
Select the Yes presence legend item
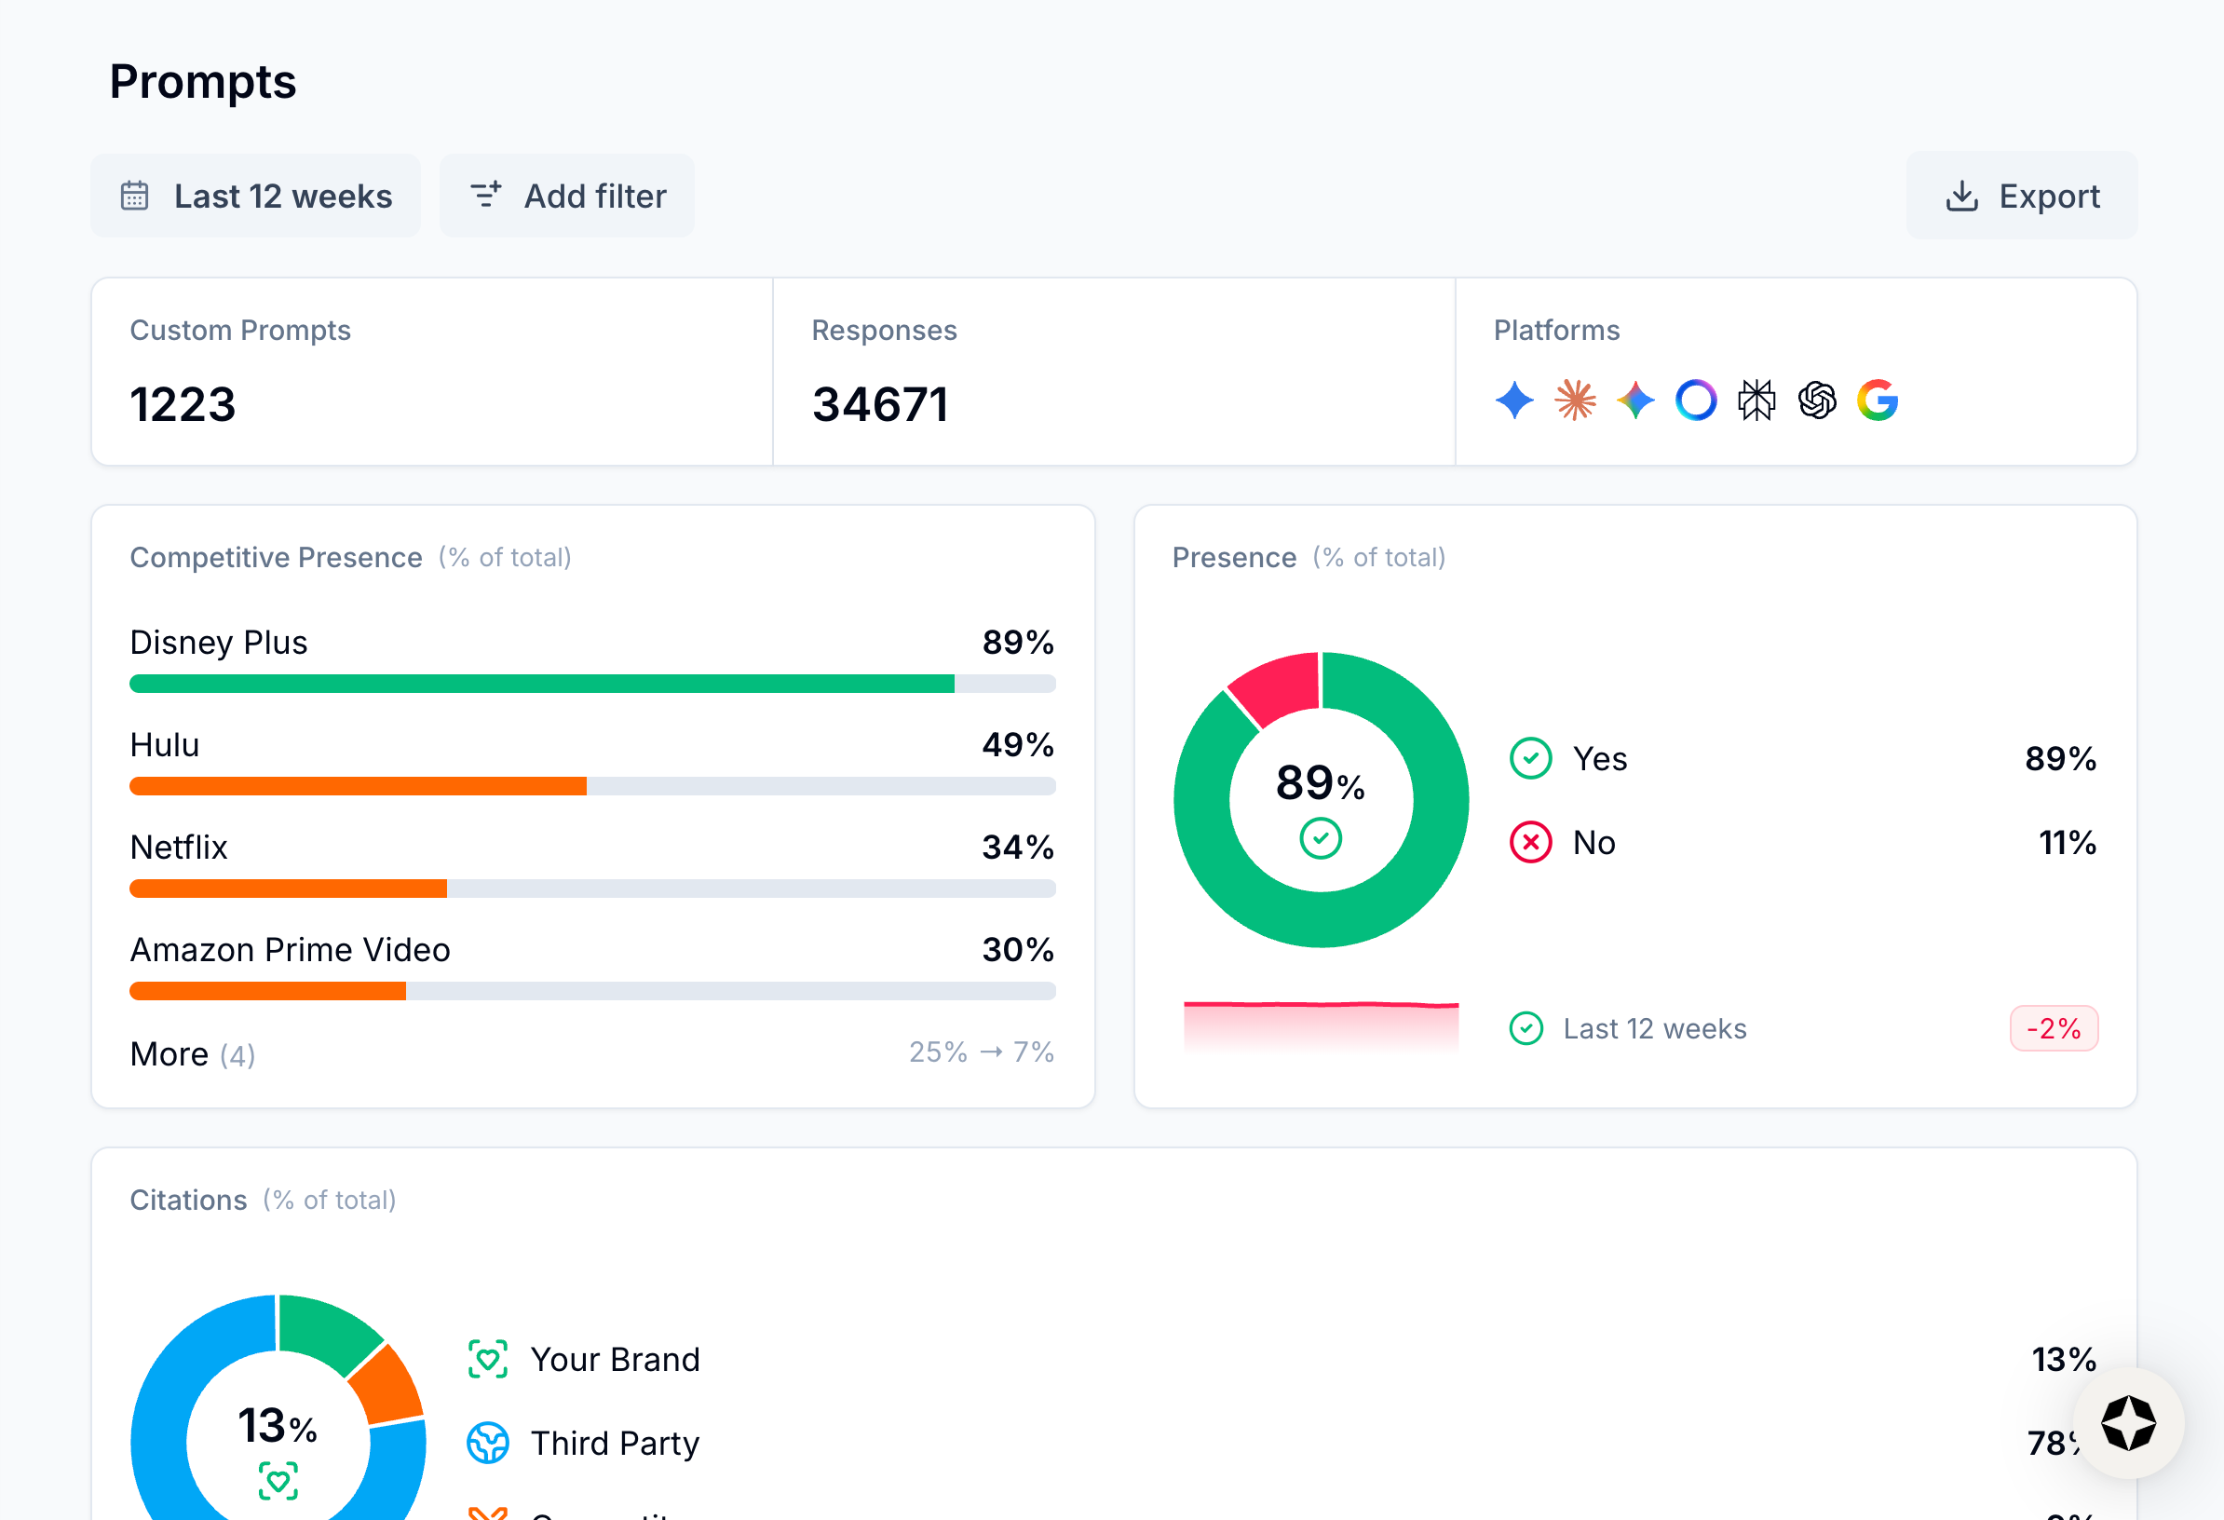1599,759
